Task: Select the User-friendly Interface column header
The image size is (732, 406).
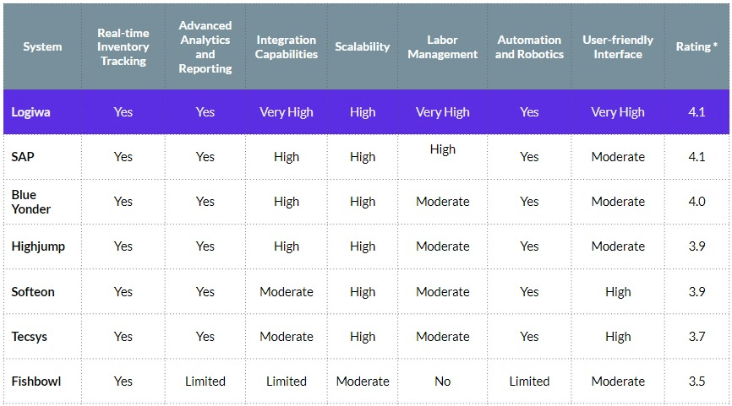Action: click(618, 46)
